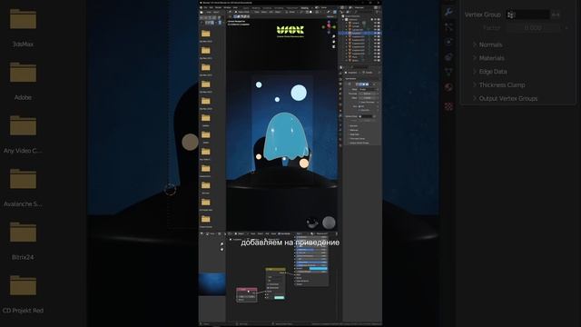The image size is (581, 327).
Task: Open Global transform orientation dropdown
Action: [x=291, y=12]
